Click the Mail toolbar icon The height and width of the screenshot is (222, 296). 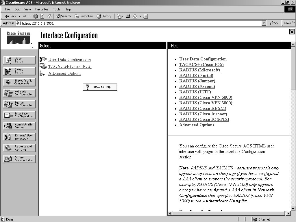[x=119, y=16]
